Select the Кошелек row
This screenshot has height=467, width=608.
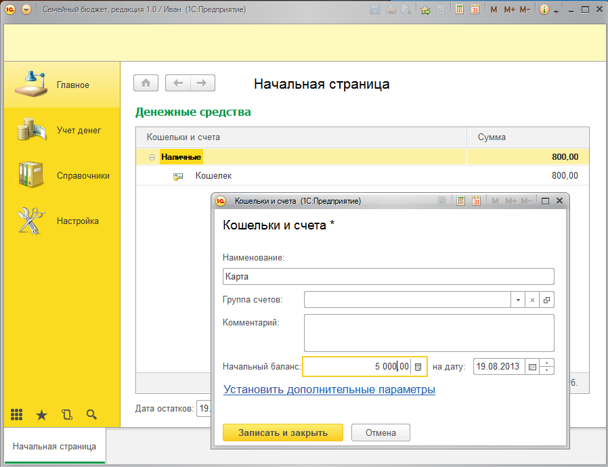click(362, 175)
